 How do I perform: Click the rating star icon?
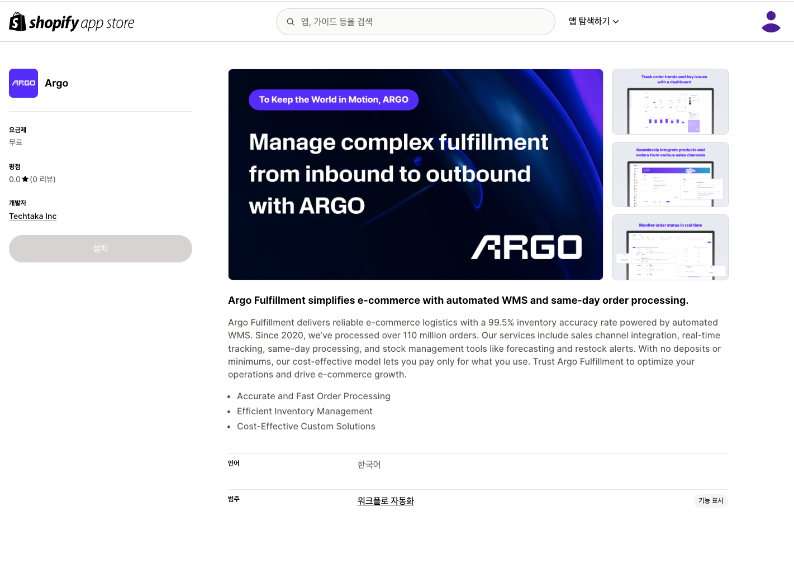(x=25, y=179)
